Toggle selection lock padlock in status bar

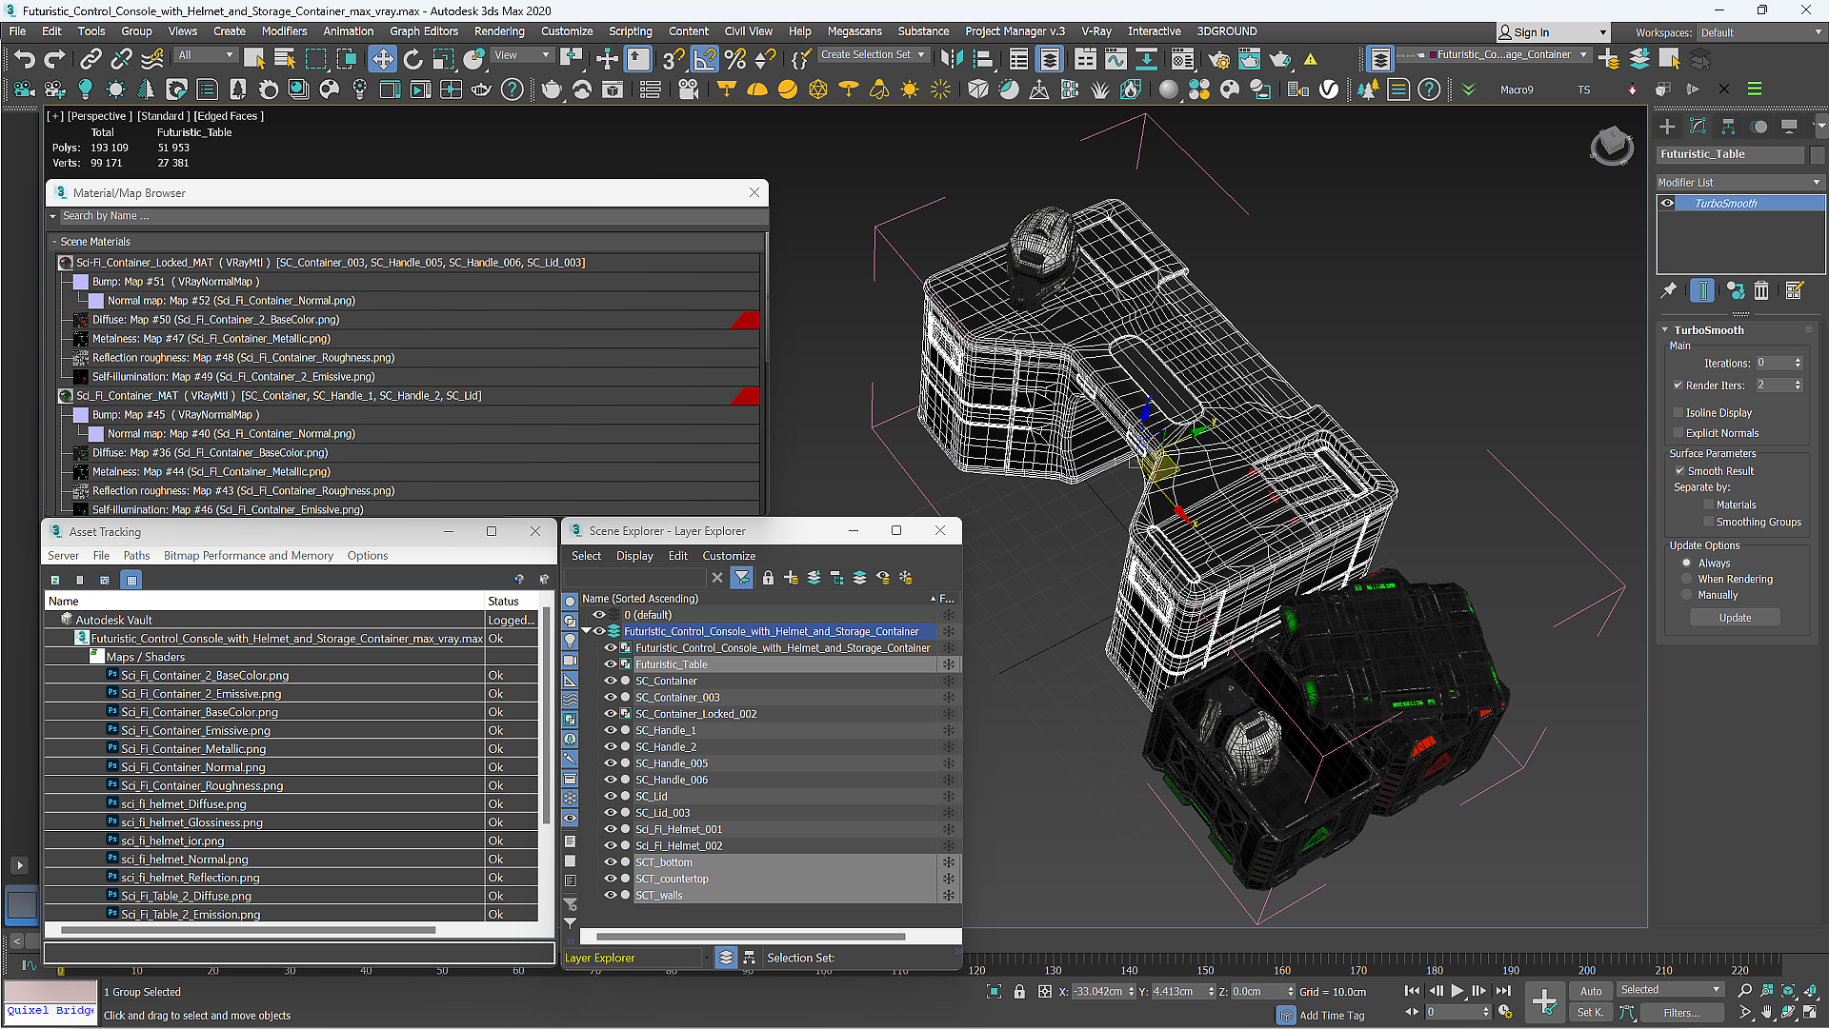[1019, 992]
